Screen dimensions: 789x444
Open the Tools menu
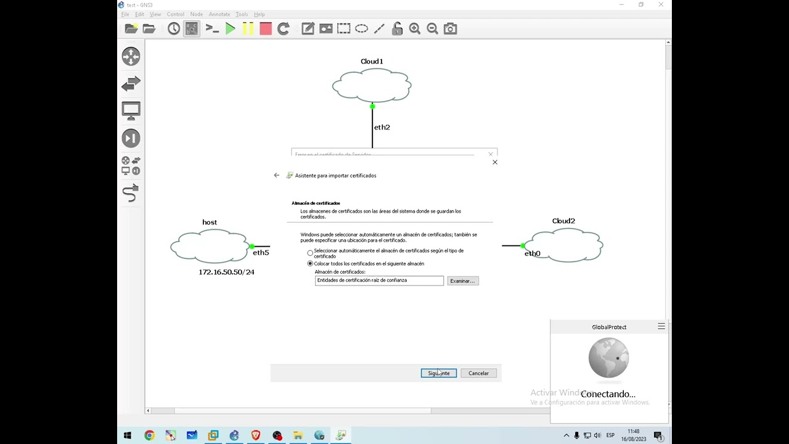pyautogui.click(x=242, y=14)
